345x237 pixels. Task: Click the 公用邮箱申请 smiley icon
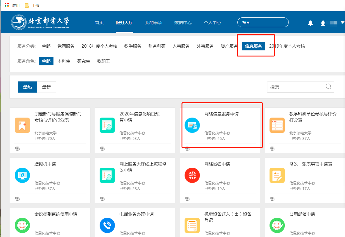(277, 225)
